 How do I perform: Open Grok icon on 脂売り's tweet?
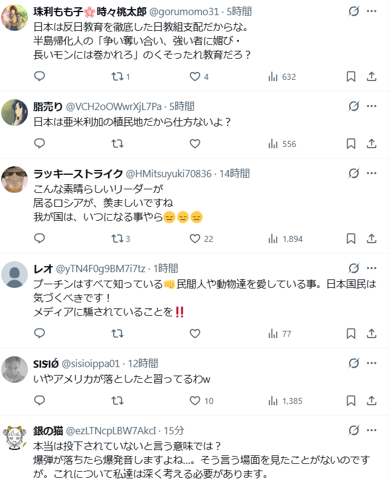point(355,106)
